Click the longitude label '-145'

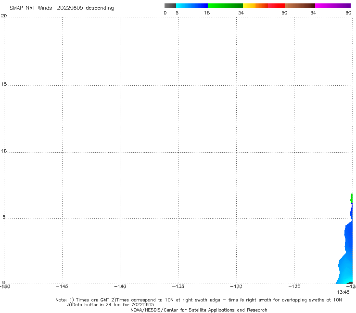[x=62, y=287]
